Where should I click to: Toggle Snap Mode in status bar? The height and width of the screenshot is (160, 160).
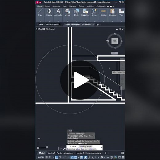coord(50,157)
